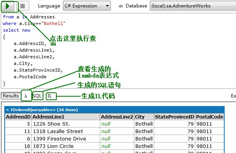The image size is (236, 153).
Task: Open the Database combo box (local).sa.AdventureWorks
Action: (193, 6)
